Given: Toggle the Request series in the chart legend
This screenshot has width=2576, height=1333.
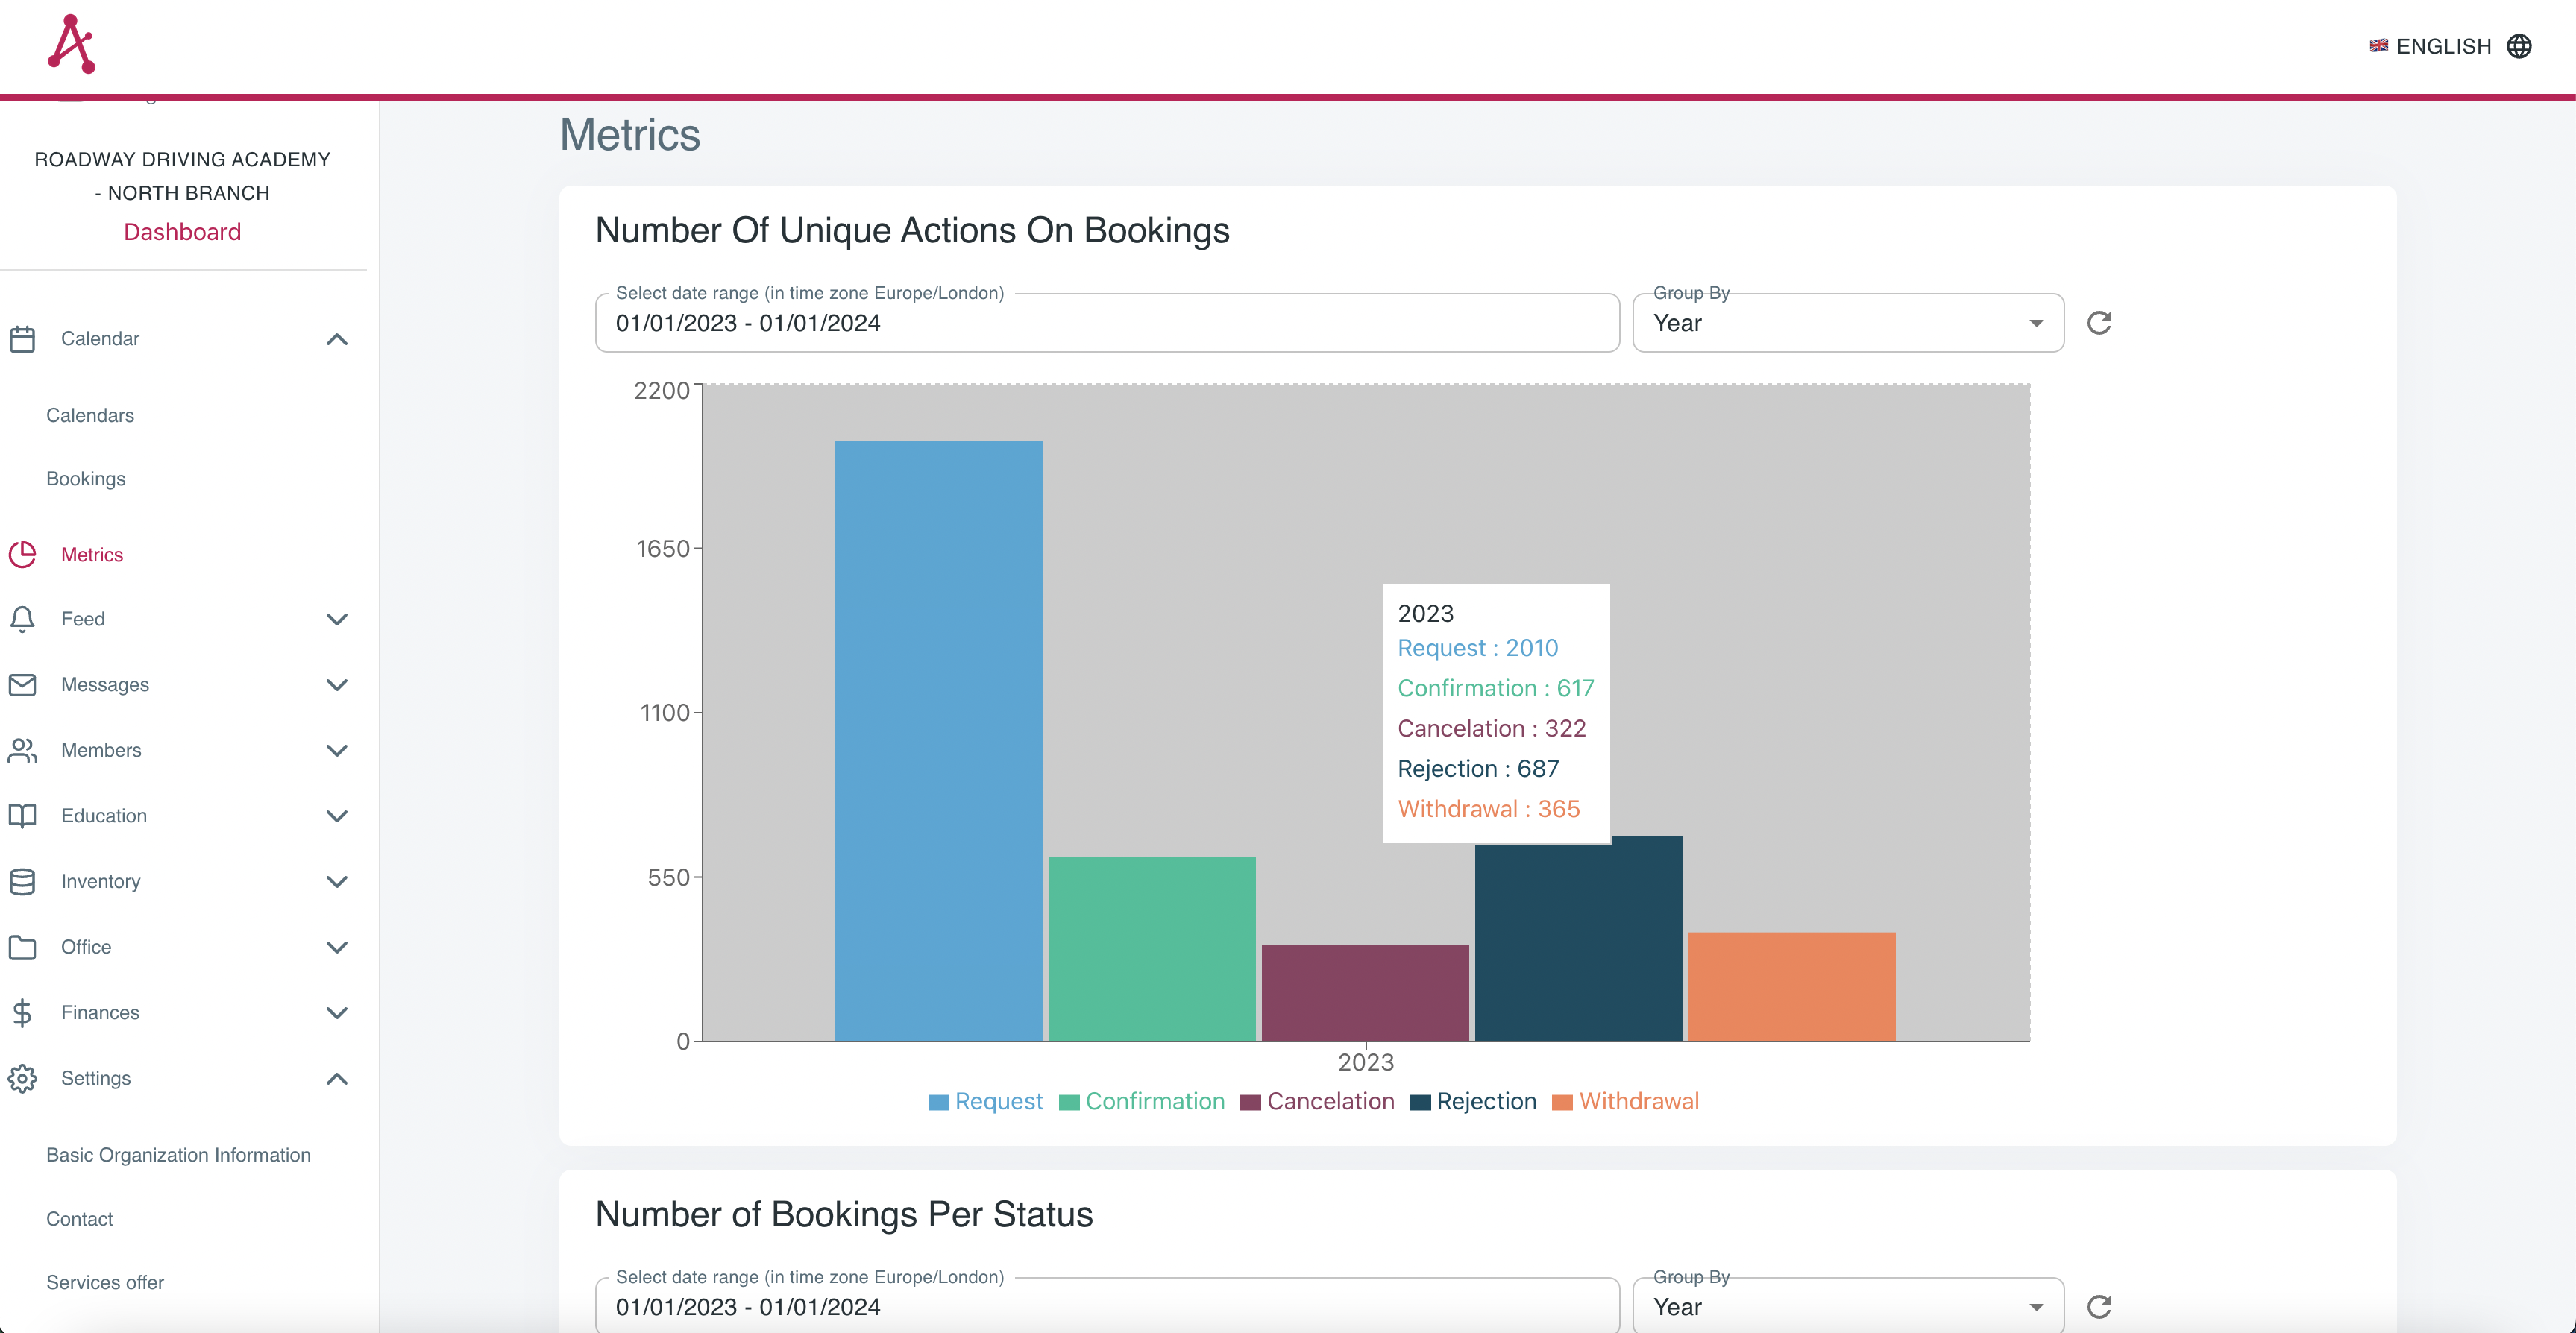Looking at the screenshot, I should [984, 1101].
